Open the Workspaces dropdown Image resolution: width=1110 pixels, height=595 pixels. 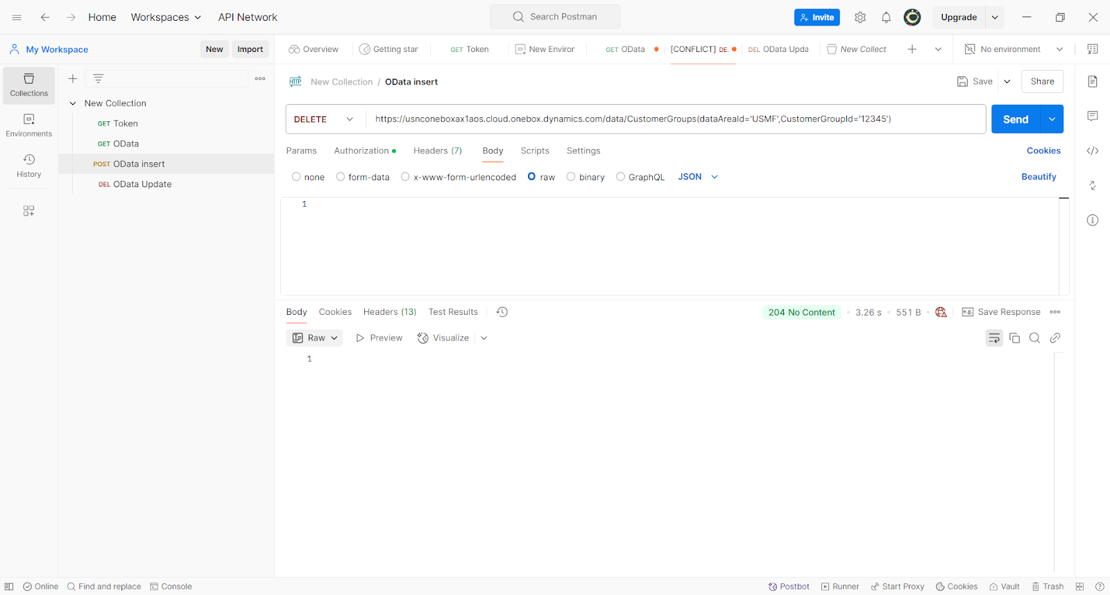[166, 17]
